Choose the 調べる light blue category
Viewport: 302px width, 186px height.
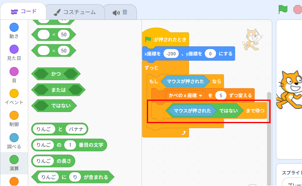pos(14,138)
